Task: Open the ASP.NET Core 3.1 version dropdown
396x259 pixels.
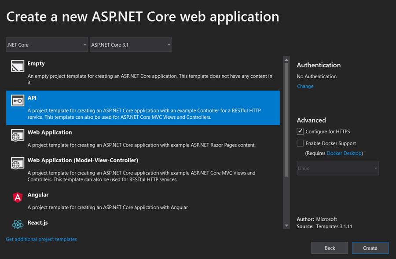Action: click(x=130, y=44)
